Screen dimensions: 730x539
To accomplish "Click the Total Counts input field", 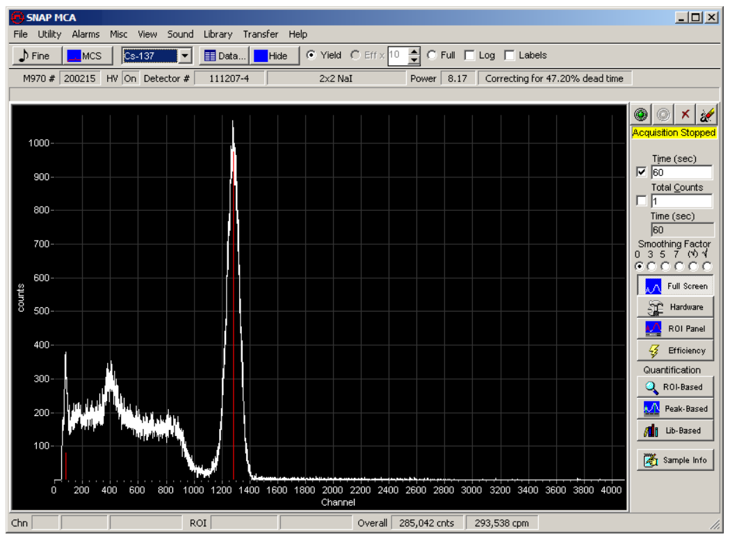I will coord(681,201).
